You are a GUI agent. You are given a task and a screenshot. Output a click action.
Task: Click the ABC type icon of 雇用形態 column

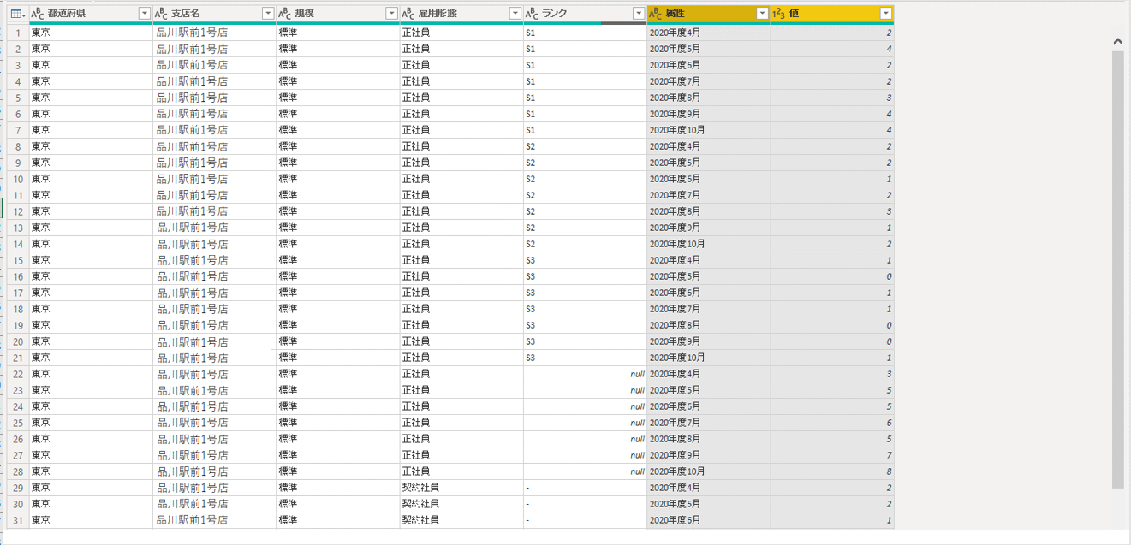[408, 14]
